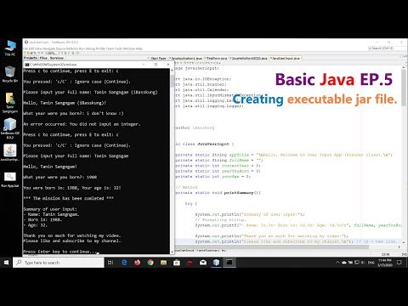
Task: Open the default config dropdown in NetBeans toolbar
Action: coord(51,53)
